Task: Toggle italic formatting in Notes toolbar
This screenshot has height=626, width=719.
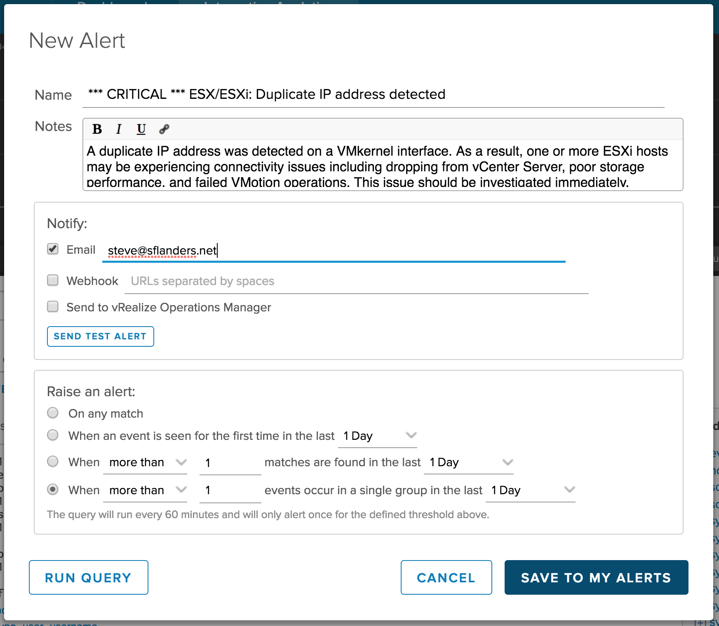Action: tap(119, 129)
